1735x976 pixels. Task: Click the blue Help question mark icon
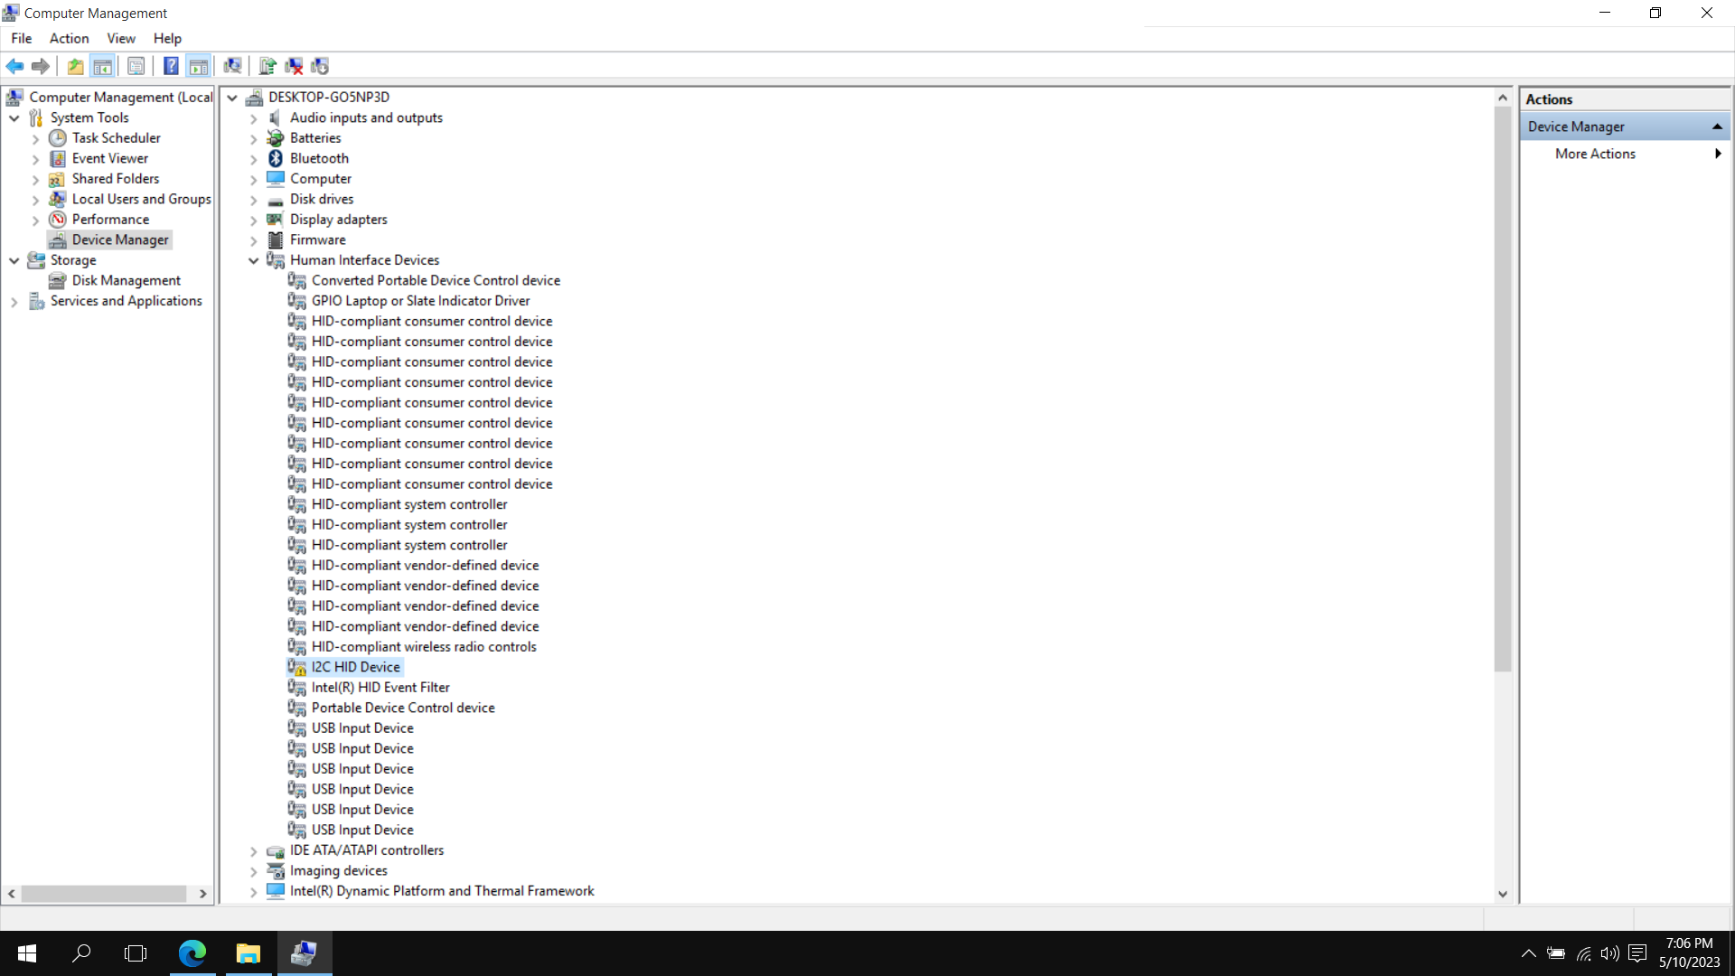point(171,66)
